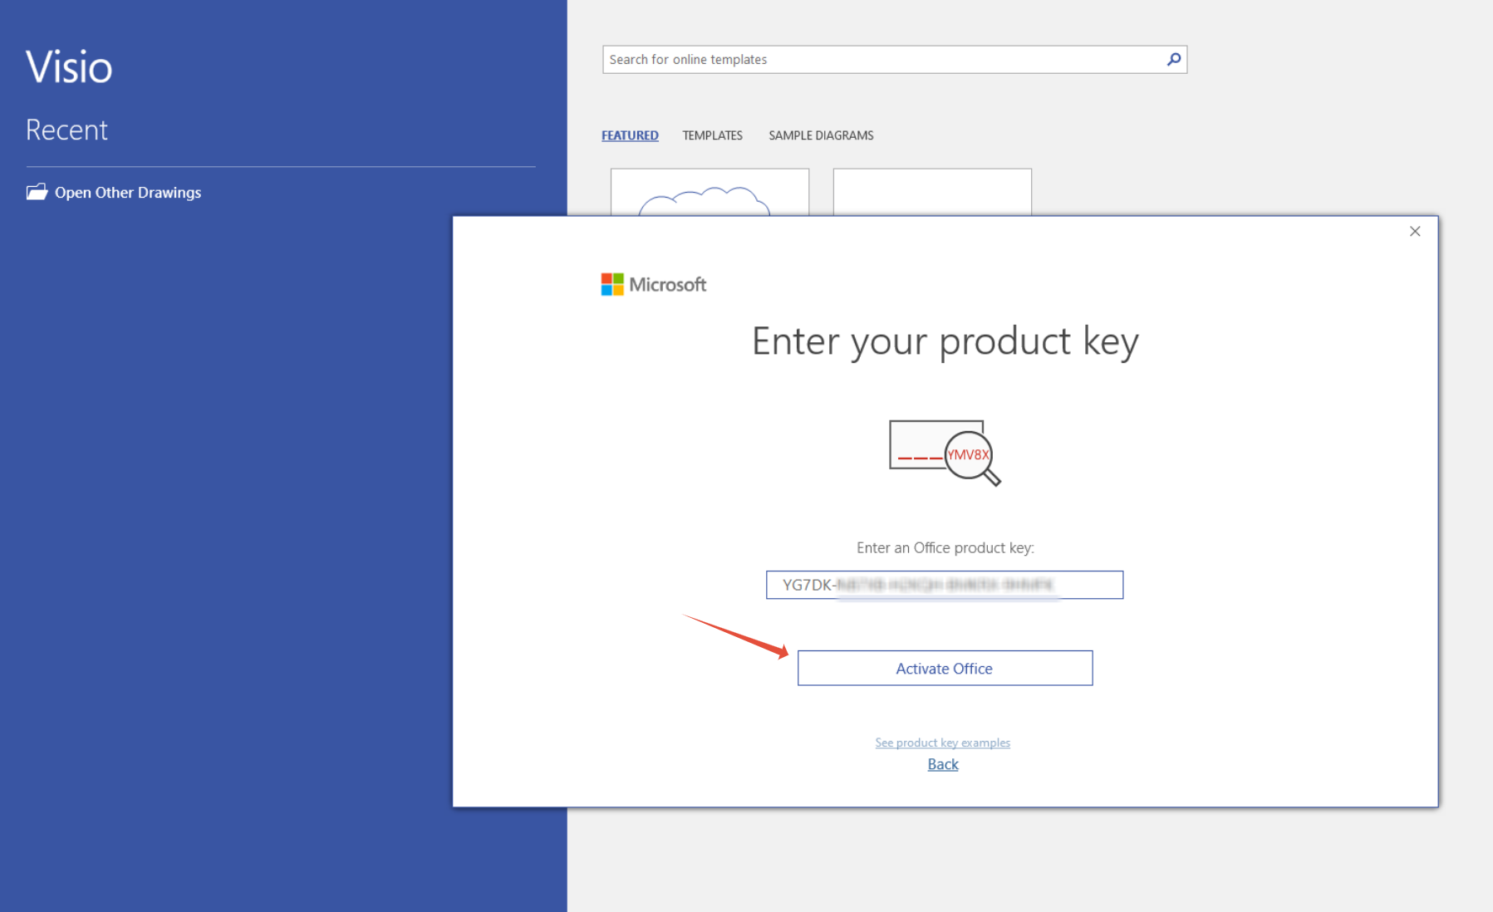Focus the Search for online templates box
The height and width of the screenshot is (912, 1493).
click(895, 60)
